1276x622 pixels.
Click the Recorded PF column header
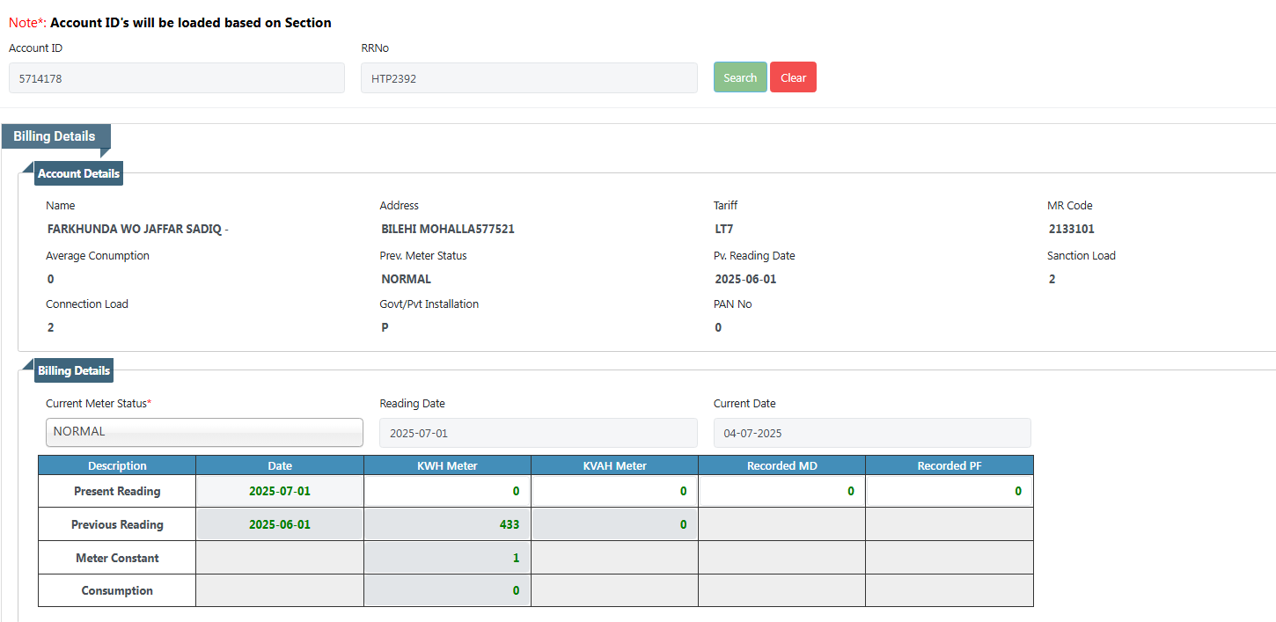pyautogui.click(x=950, y=465)
